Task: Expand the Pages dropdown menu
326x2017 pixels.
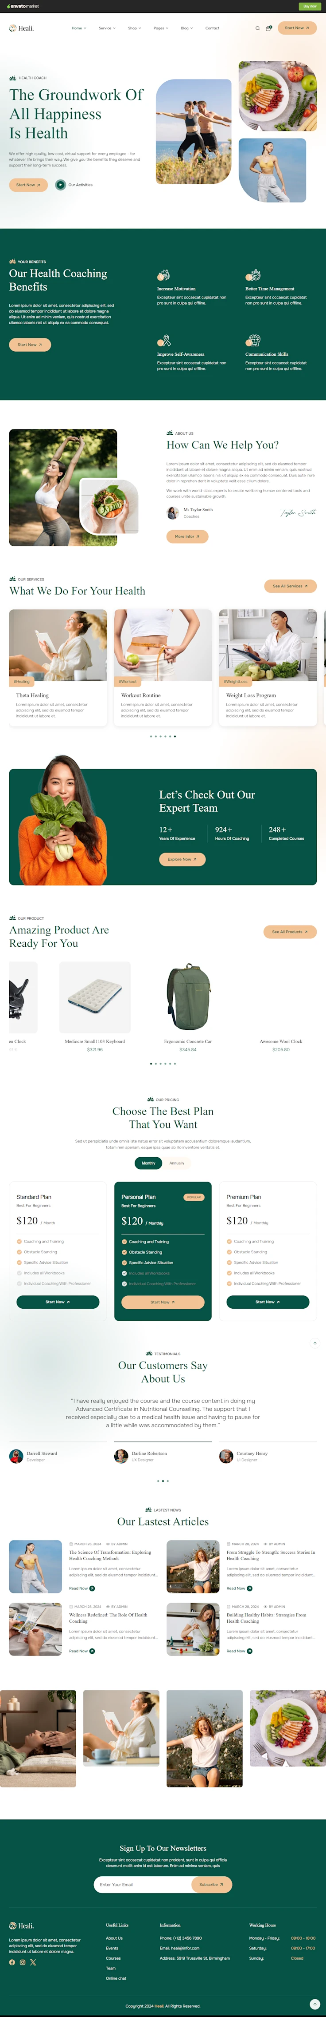Action: pos(160,28)
